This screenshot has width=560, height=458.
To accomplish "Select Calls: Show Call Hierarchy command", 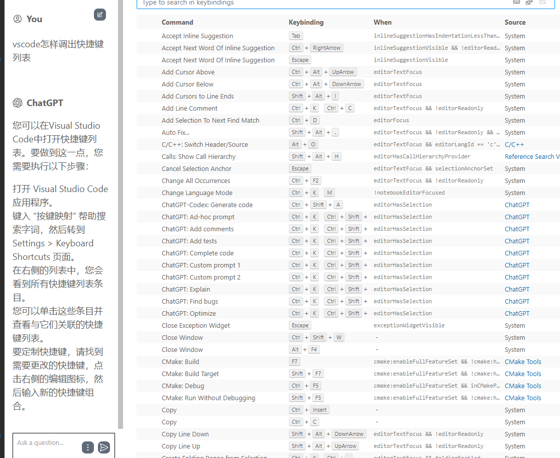I will 198,156.
